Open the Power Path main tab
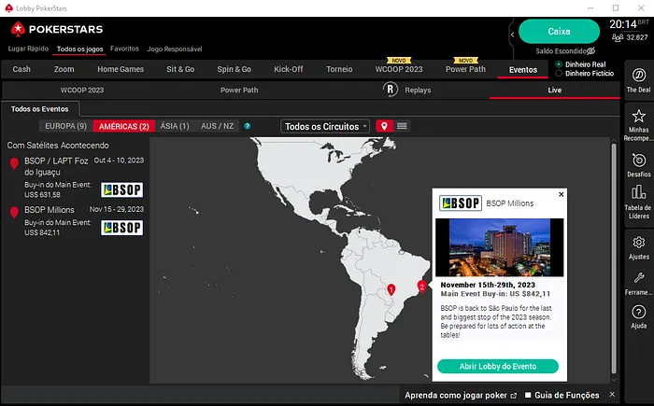The height and width of the screenshot is (406, 654). pyautogui.click(x=465, y=69)
